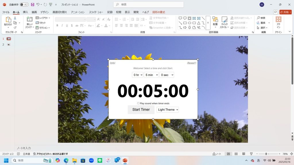Switch to the Shape Format (図形の書式) tab
294x165 pixels.
[x=159, y=12]
